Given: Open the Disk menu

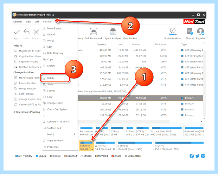Looking at the screenshot, I should 37,22.
